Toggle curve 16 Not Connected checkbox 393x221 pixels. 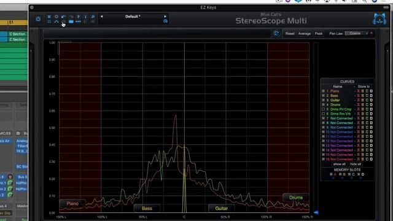(324, 159)
